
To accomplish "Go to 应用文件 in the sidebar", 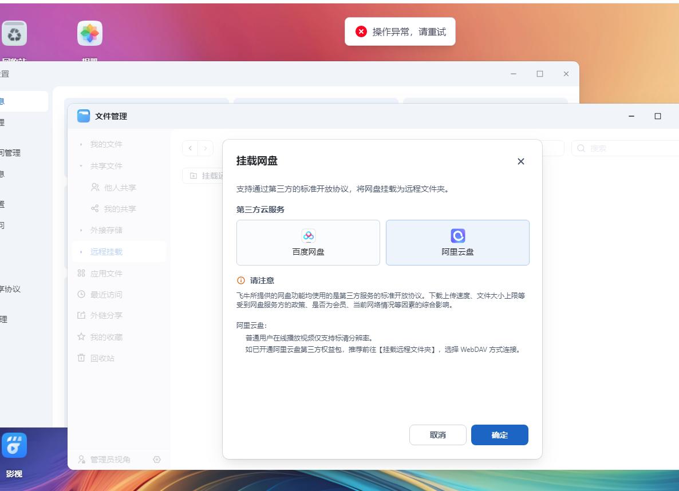I will coord(100,273).
